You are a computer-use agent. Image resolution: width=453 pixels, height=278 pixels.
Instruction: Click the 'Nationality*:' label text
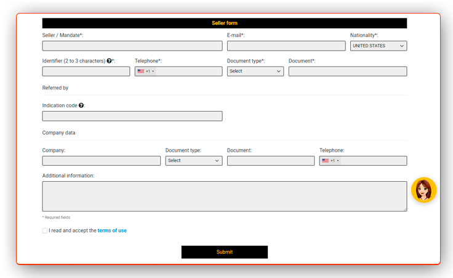tap(364, 35)
